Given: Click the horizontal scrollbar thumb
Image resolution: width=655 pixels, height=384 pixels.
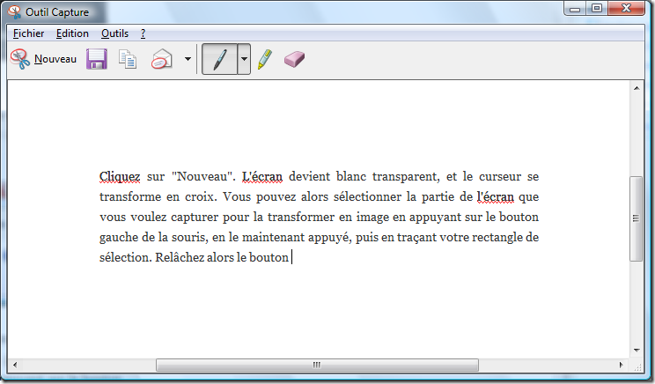Looking at the screenshot, I should 317,365.
